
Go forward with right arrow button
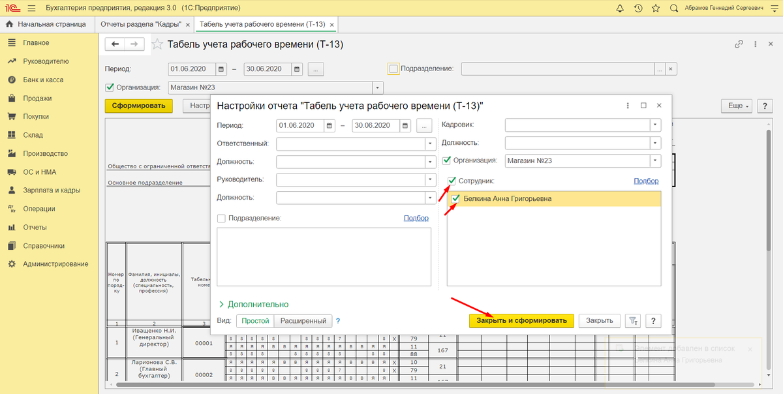134,44
